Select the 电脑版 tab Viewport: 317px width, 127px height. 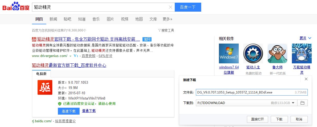tap(41, 74)
